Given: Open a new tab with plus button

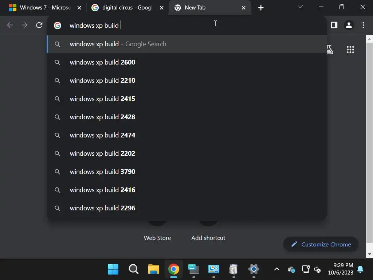Looking at the screenshot, I should coord(261,8).
